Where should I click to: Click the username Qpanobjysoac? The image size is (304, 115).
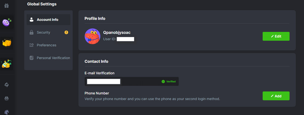pyautogui.click(x=117, y=32)
